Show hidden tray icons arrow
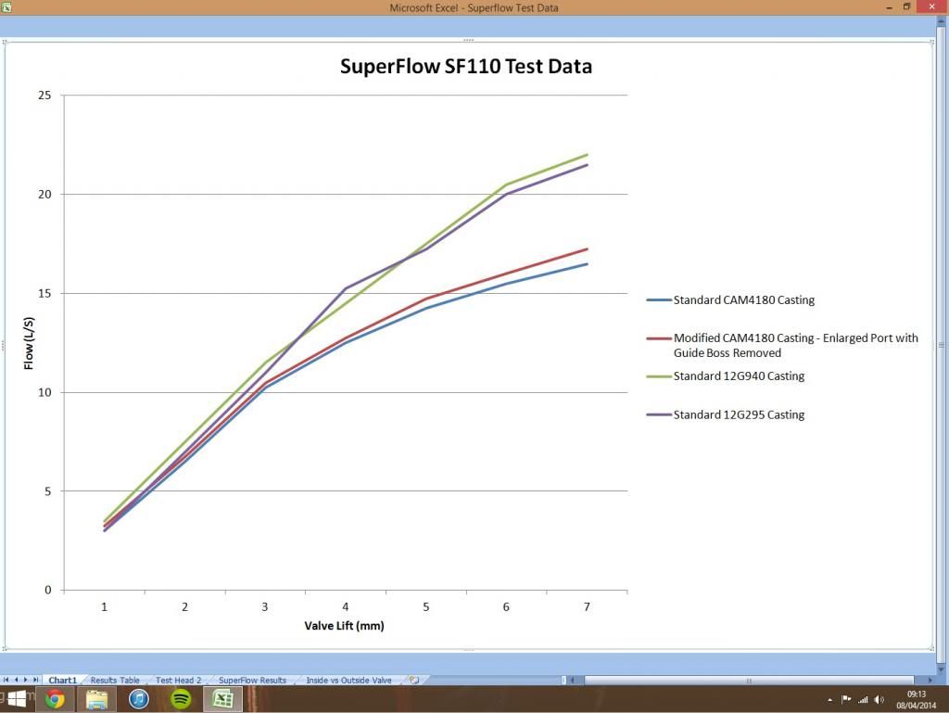The image size is (949, 713). 829,700
